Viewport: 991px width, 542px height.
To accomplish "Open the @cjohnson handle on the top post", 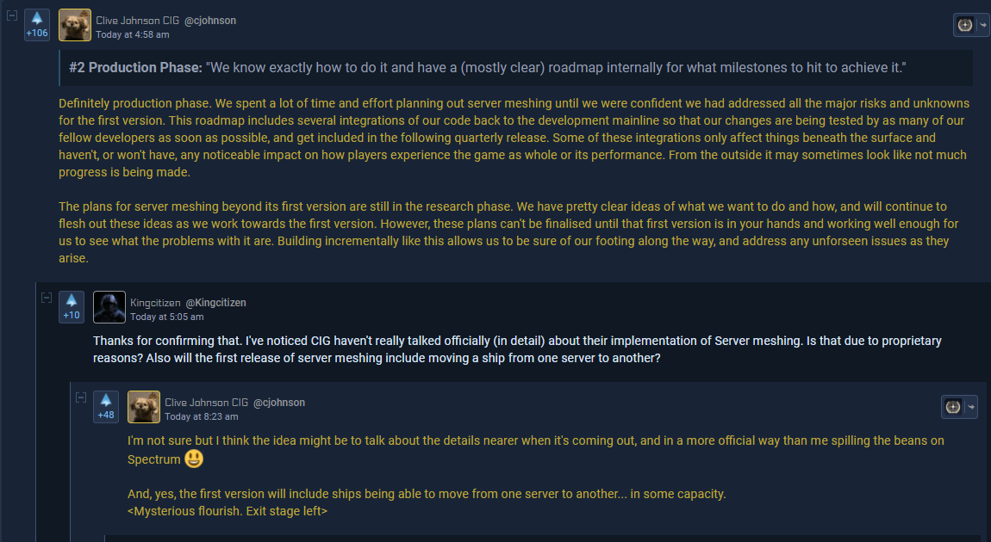I will [x=210, y=21].
